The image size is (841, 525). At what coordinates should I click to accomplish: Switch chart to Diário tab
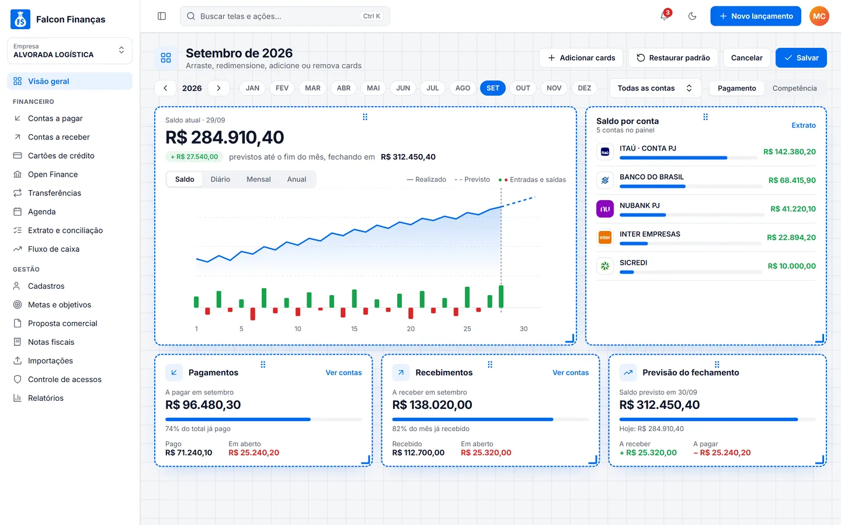click(x=220, y=179)
